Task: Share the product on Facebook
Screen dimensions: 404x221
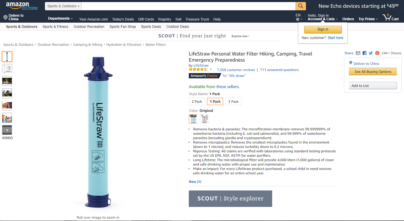Action: 364,53
